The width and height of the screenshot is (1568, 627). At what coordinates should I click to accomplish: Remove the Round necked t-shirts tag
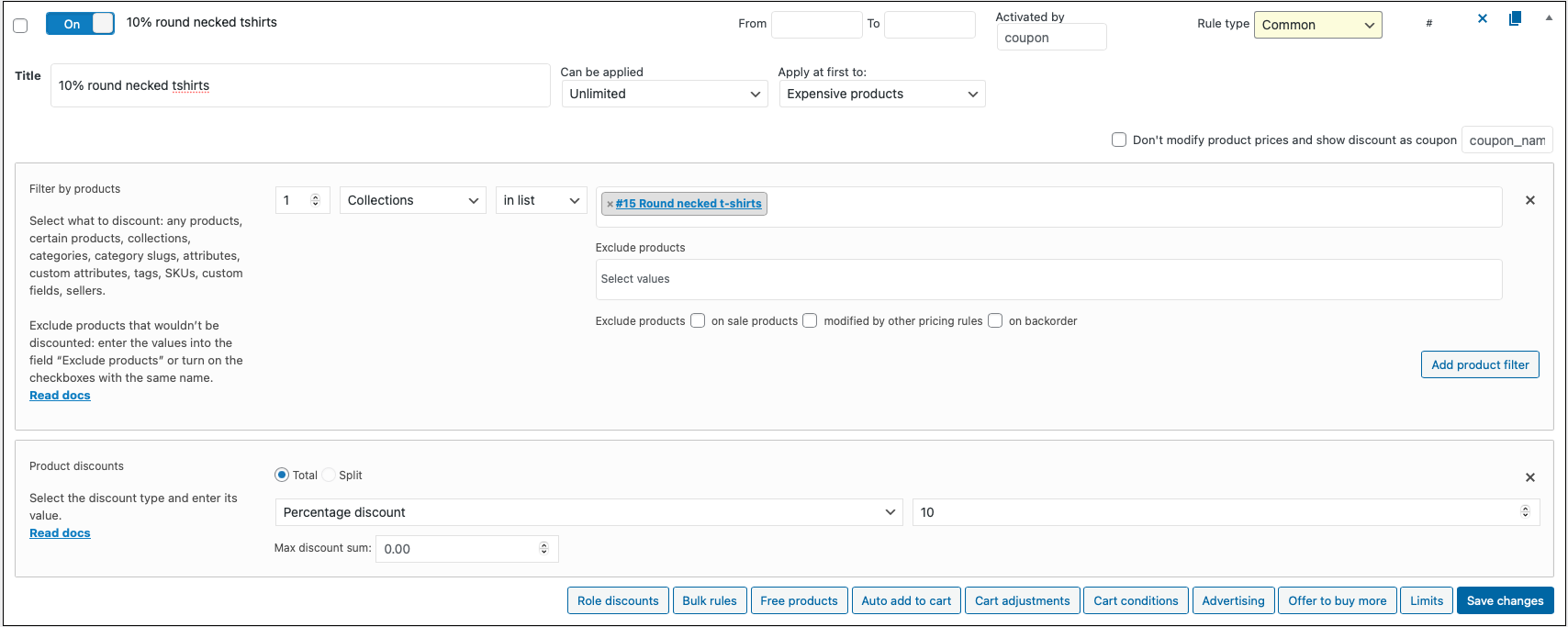(x=610, y=204)
